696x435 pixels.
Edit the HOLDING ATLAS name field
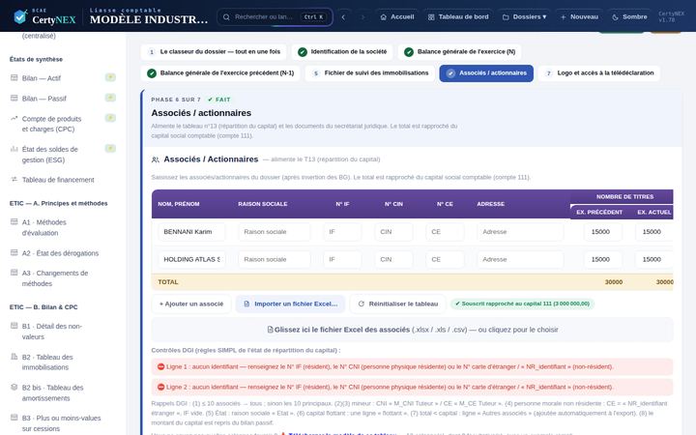click(191, 259)
